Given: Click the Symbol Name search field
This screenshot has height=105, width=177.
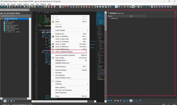Looking at the screenshot, I should coord(16,16).
